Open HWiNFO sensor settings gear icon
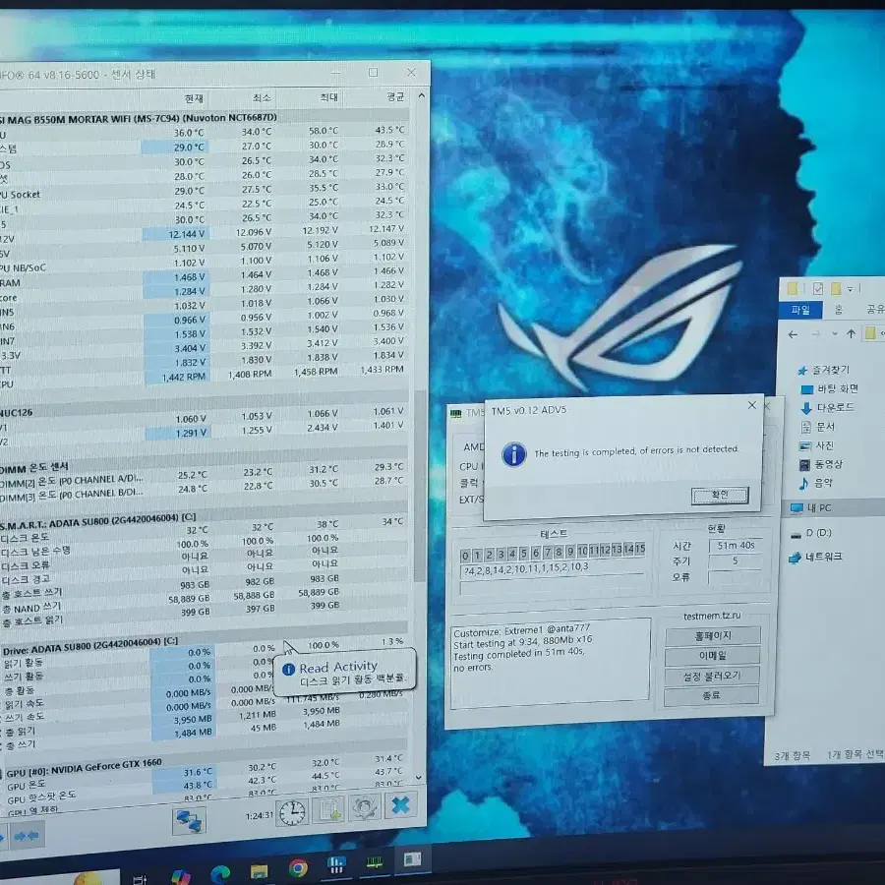885x885 pixels. (x=364, y=807)
